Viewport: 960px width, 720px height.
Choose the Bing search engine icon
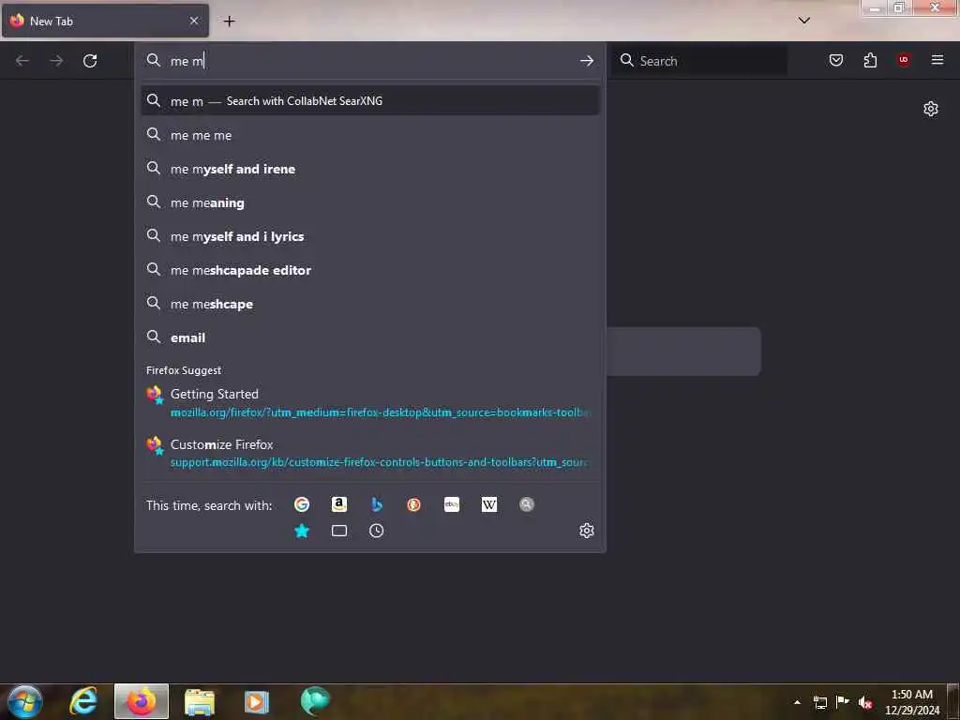[x=377, y=504]
